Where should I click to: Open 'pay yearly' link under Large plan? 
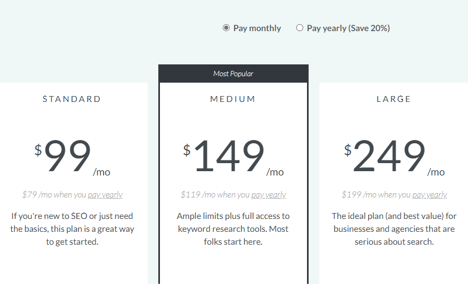tap(429, 195)
